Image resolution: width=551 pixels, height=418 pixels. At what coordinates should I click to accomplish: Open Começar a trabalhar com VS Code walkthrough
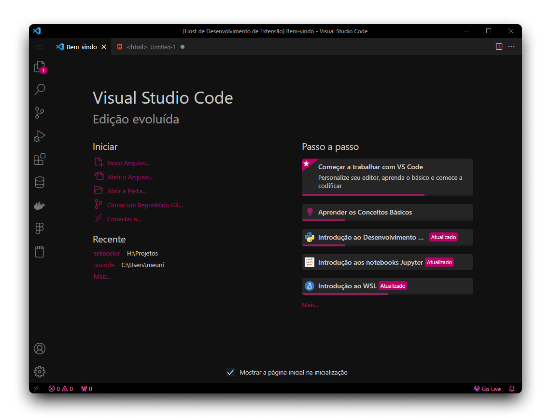coord(387,177)
